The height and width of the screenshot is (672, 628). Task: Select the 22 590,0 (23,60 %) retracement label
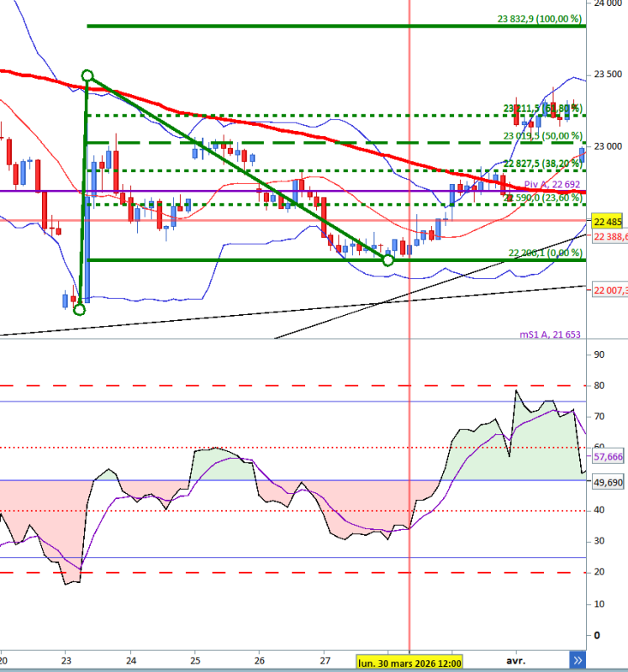543,197
